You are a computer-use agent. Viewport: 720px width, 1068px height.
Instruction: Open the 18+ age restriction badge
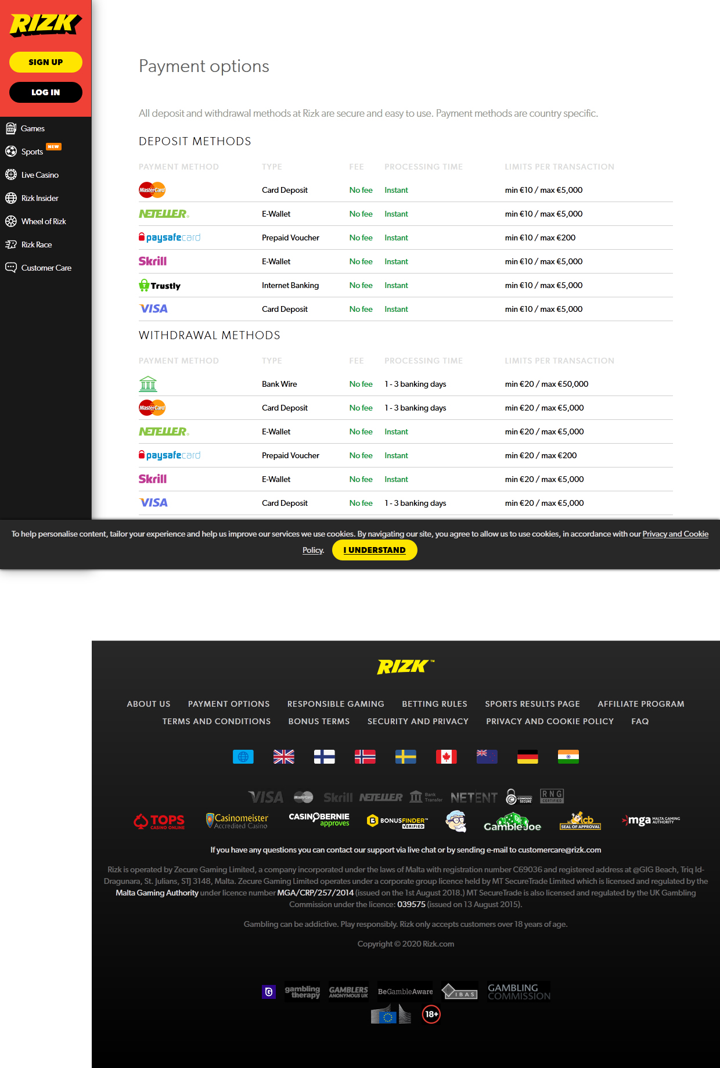tap(431, 1015)
